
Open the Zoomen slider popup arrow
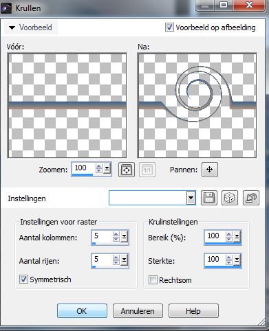point(107,169)
